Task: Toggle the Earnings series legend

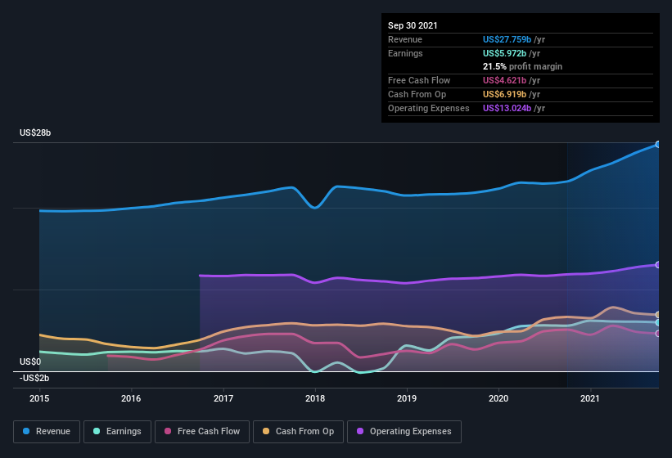Action: click(x=117, y=432)
